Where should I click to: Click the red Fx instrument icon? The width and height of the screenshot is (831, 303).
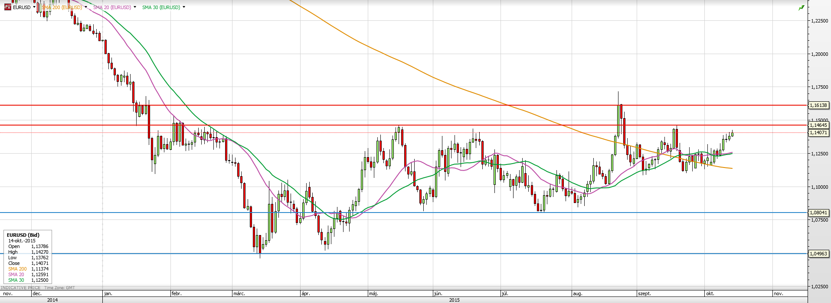8,7
